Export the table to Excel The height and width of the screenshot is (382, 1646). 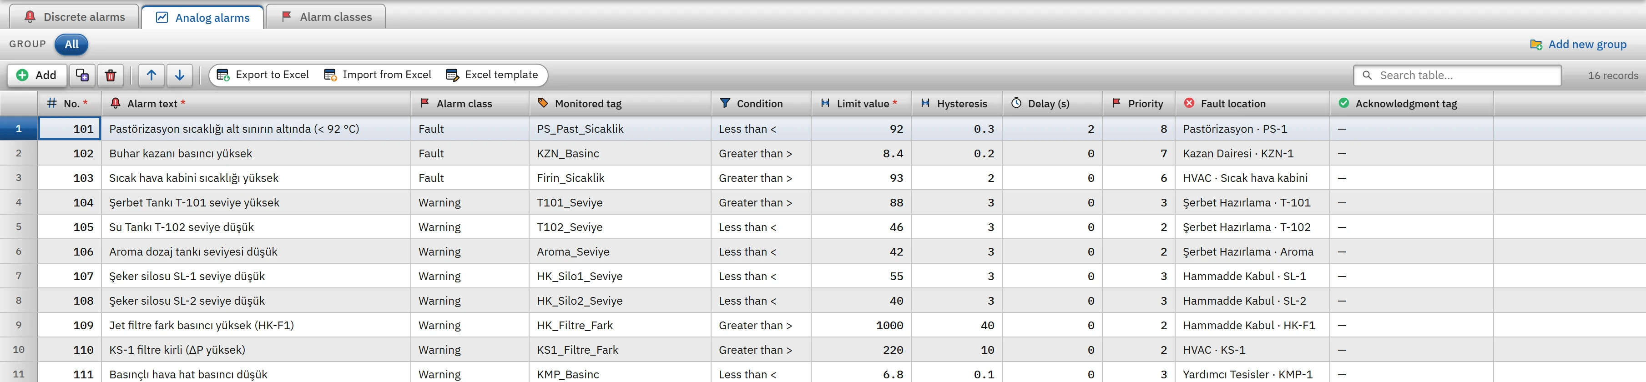[263, 75]
